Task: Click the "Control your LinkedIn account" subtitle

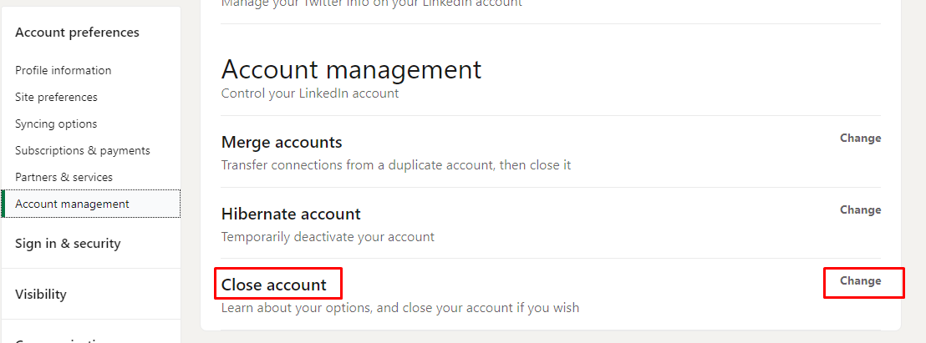Action: click(309, 93)
